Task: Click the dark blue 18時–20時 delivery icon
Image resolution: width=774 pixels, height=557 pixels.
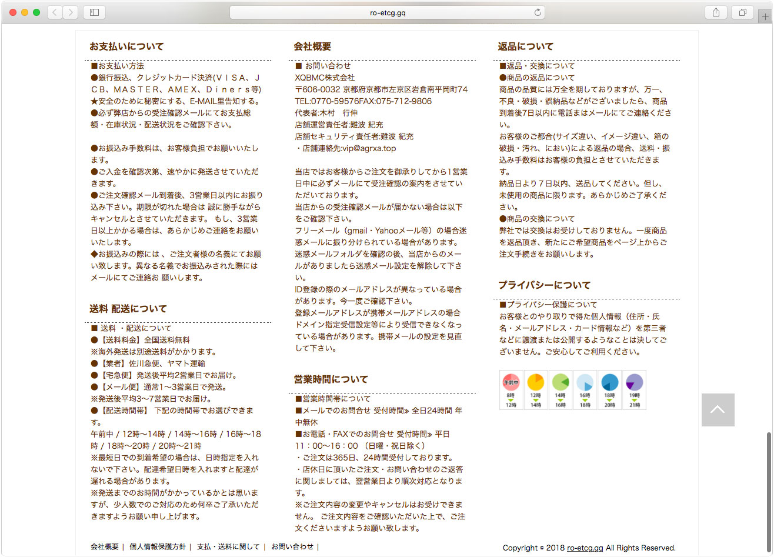Action: click(x=609, y=389)
